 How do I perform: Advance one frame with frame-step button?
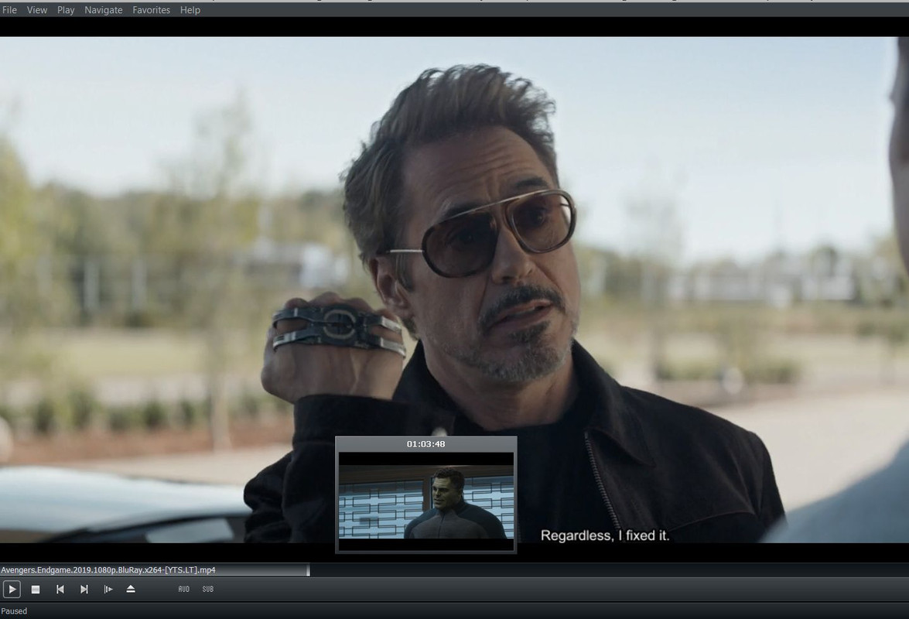(108, 589)
